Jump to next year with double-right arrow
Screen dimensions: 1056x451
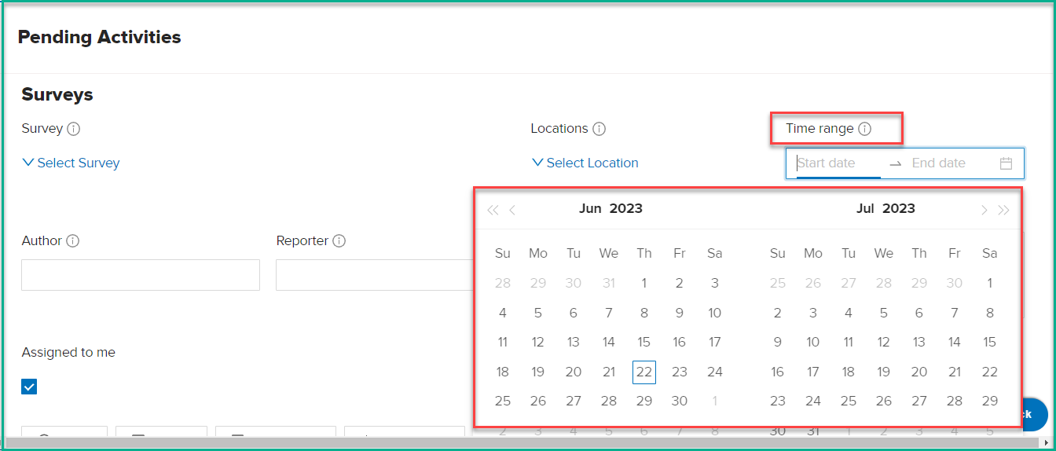coord(1003,210)
